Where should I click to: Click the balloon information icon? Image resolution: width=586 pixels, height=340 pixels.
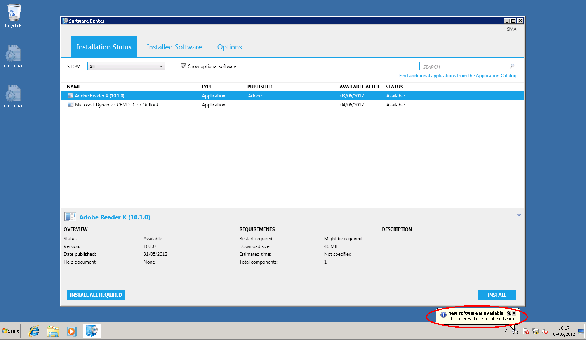(443, 315)
